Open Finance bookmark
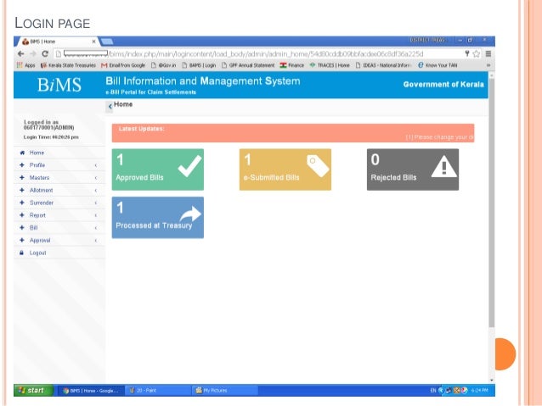This screenshot has height=406, width=542. [x=291, y=65]
